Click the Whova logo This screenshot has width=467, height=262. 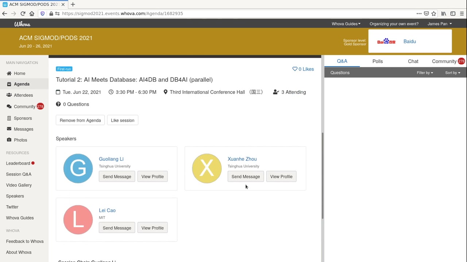tap(22, 24)
